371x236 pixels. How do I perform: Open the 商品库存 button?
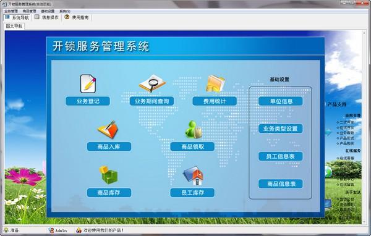tap(109, 193)
